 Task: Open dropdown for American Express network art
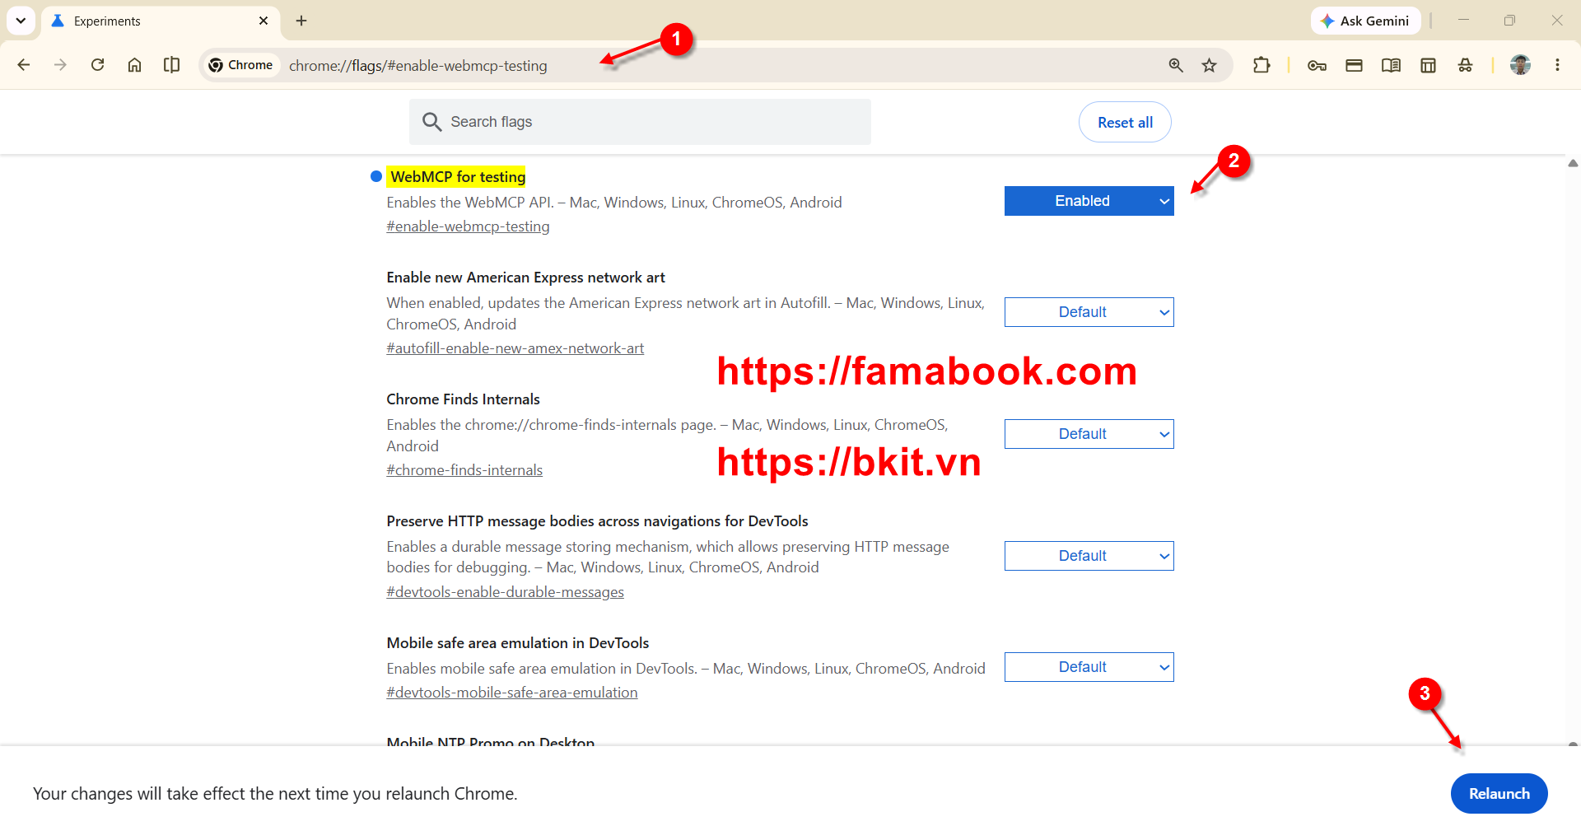click(1089, 312)
